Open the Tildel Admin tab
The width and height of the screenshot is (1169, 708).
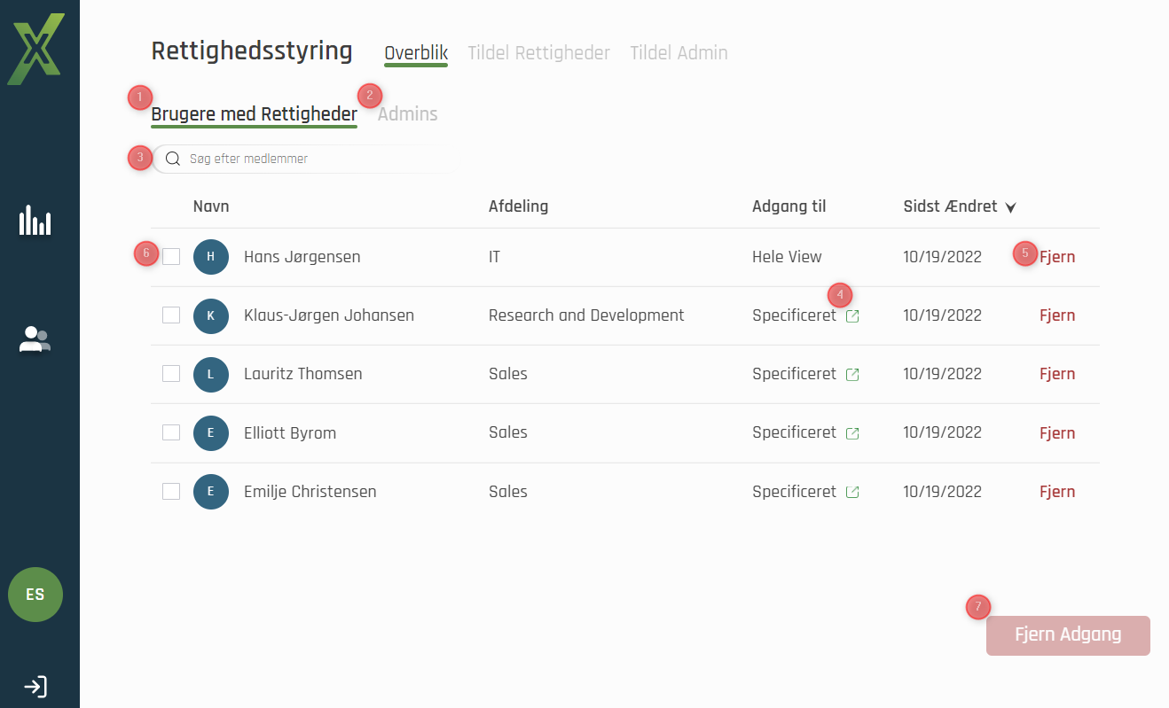(679, 53)
